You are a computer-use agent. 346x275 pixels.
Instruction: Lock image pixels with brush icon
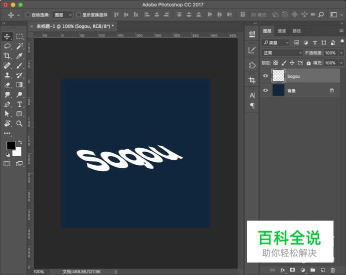click(x=284, y=63)
